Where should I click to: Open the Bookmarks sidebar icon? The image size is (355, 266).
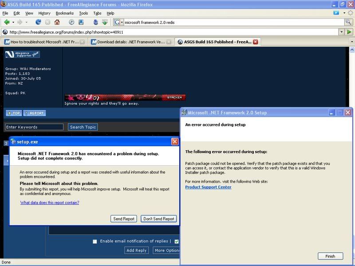coord(81,22)
